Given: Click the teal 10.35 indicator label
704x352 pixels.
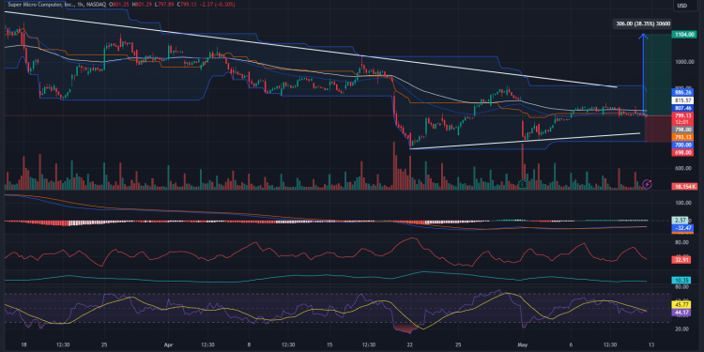Looking at the screenshot, I should pos(681,281).
